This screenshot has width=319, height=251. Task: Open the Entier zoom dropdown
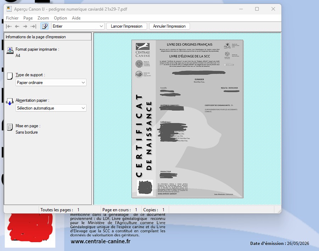coord(78,26)
